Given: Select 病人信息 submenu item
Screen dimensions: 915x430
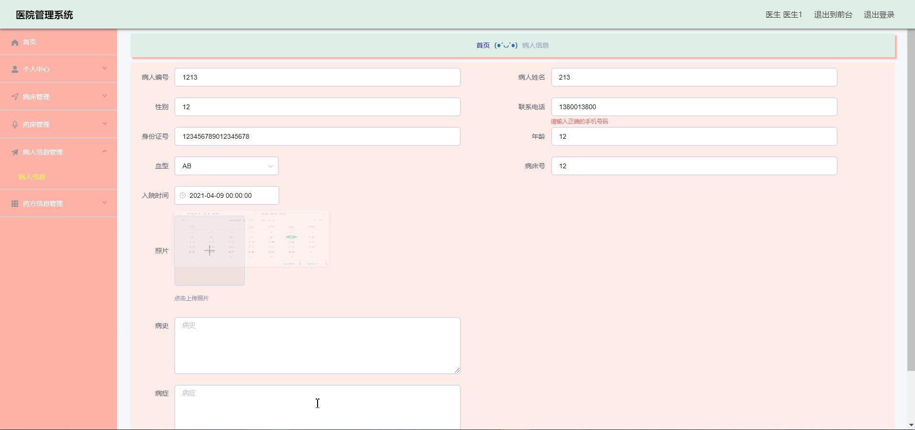Looking at the screenshot, I should click(x=32, y=177).
